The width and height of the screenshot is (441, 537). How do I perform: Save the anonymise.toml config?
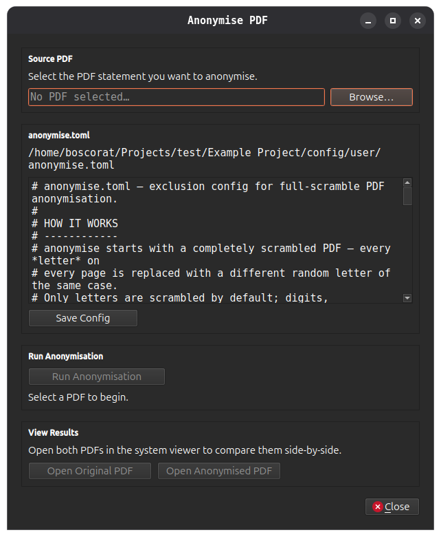point(83,318)
